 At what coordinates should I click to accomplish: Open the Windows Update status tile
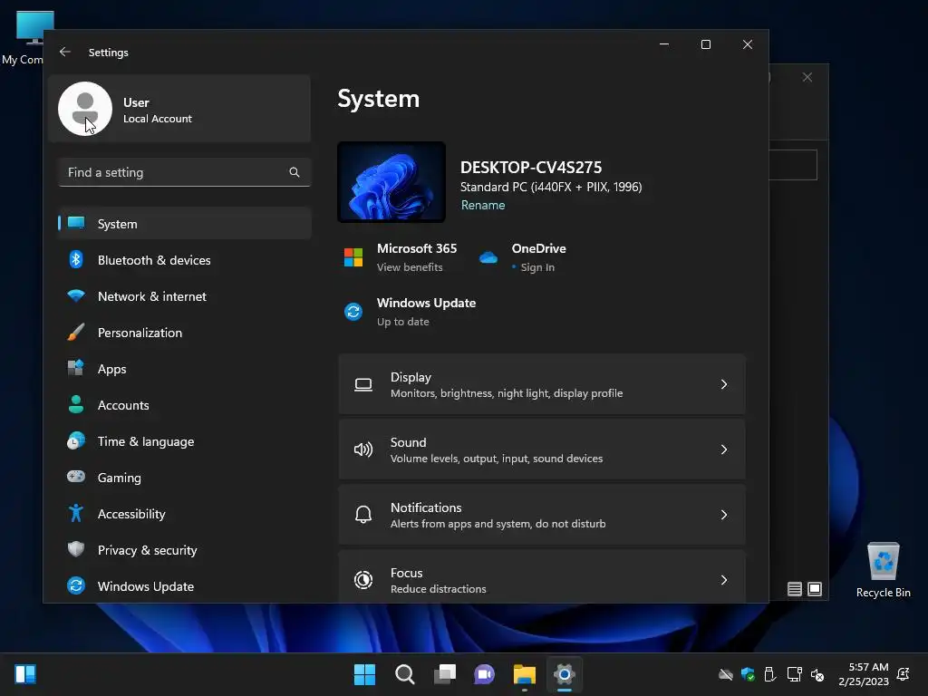click(x=411, y=312)
